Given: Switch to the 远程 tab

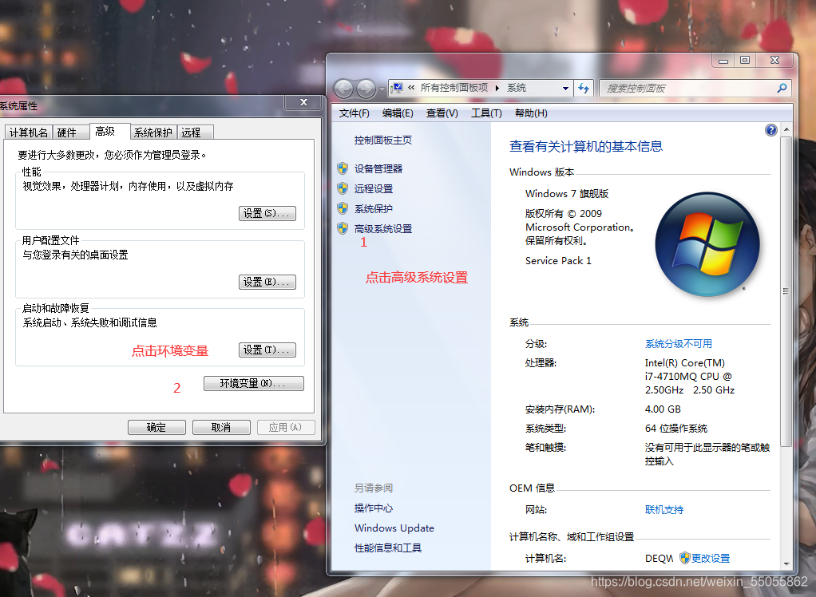Looking at the screenshot, I should [195, 132].
